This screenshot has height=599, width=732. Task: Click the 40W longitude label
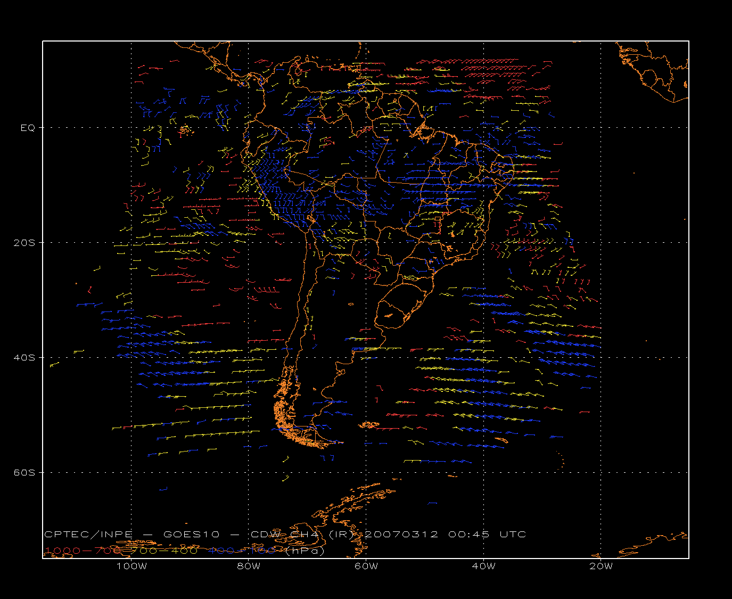point(483,566)
